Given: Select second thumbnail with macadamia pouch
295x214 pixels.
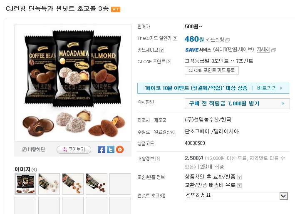Looking at the screenshot, I should tap(49, 184).
